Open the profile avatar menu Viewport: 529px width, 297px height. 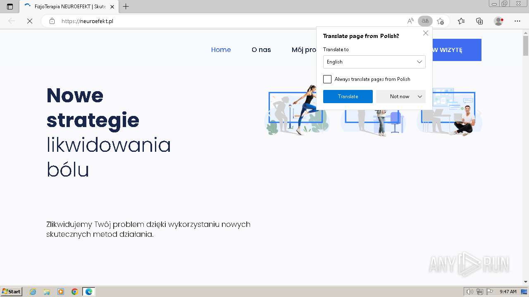point(499,21)
